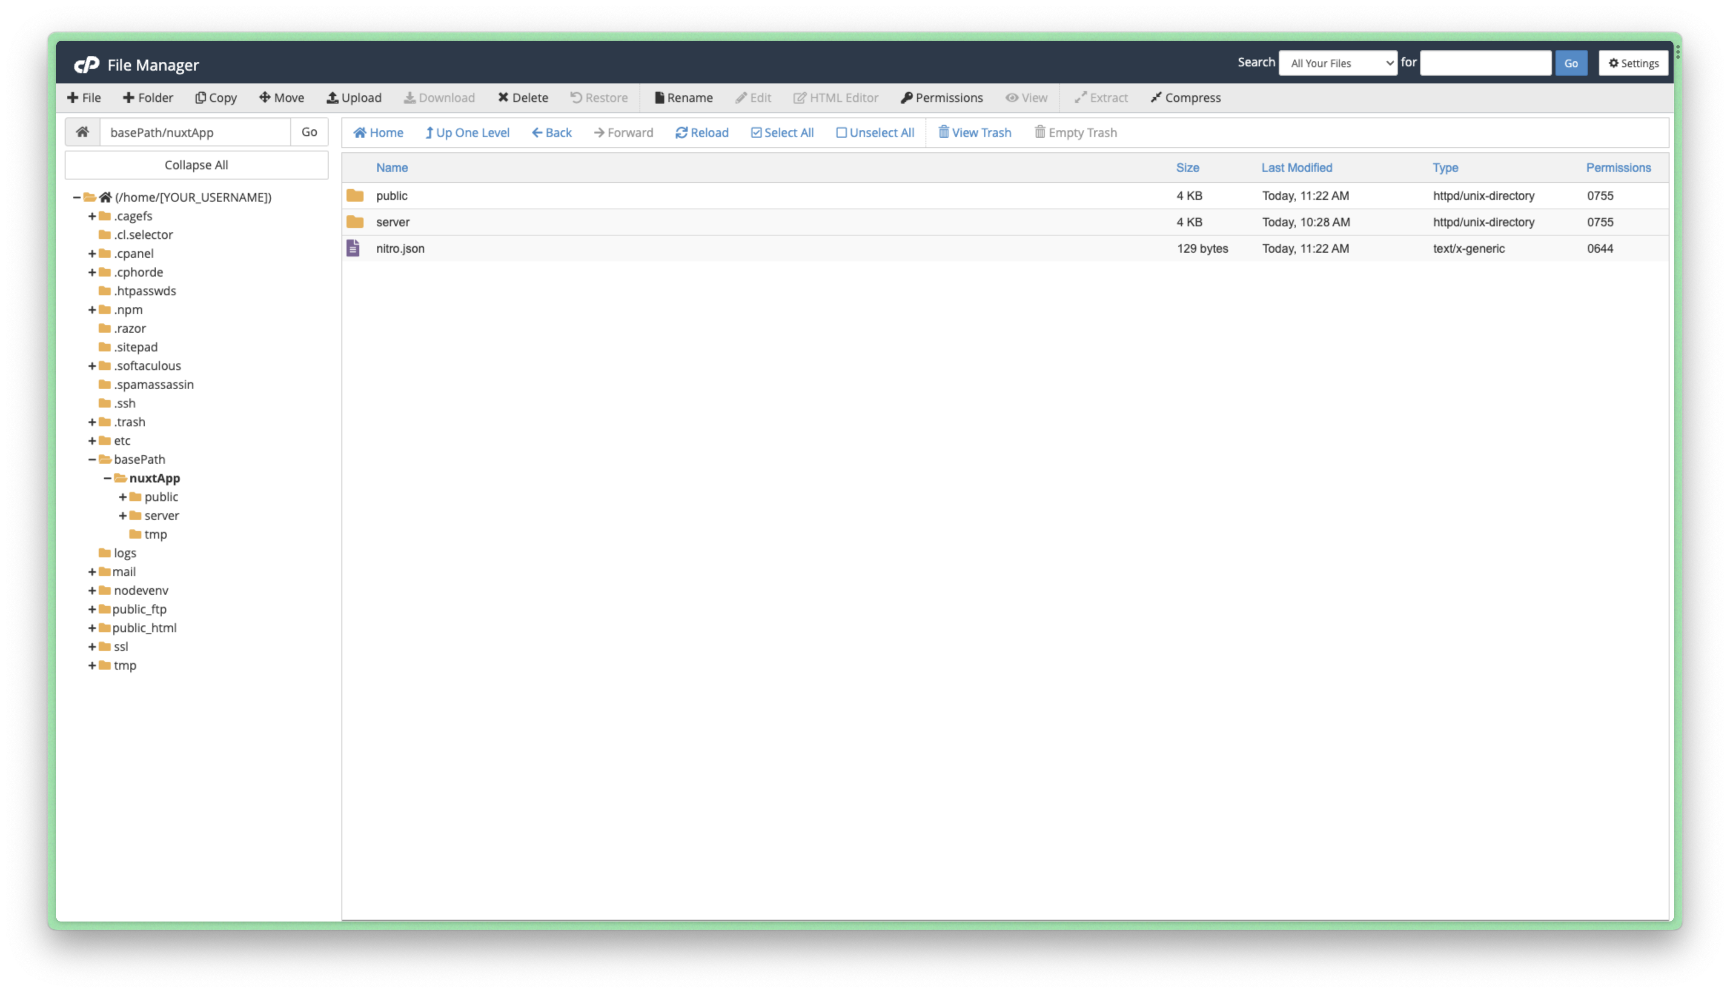Image resolution: width=1730 pixels, height=993 pixels.
Task: Click the search text input field
Action: [x=1485, y=63]
